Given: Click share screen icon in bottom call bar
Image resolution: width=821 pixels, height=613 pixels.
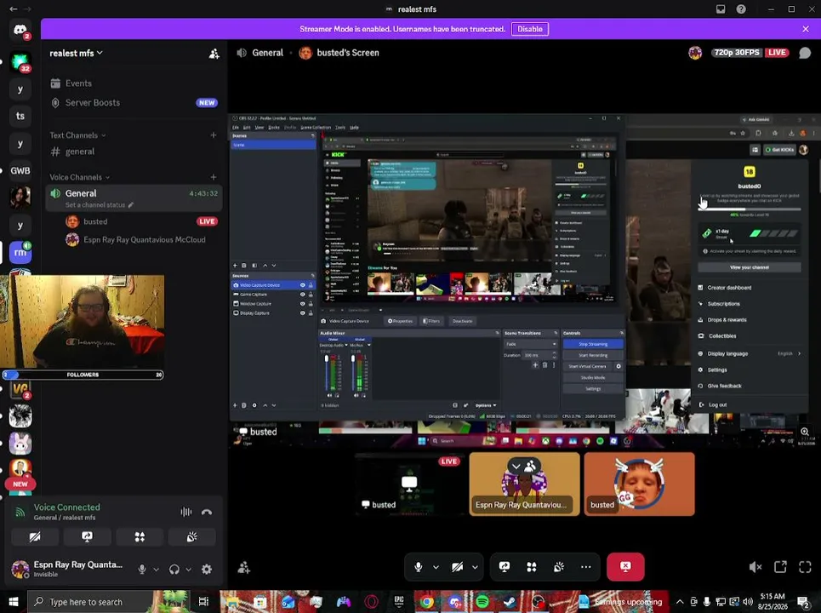Looking at the screenshot, I should coord(505,566).
